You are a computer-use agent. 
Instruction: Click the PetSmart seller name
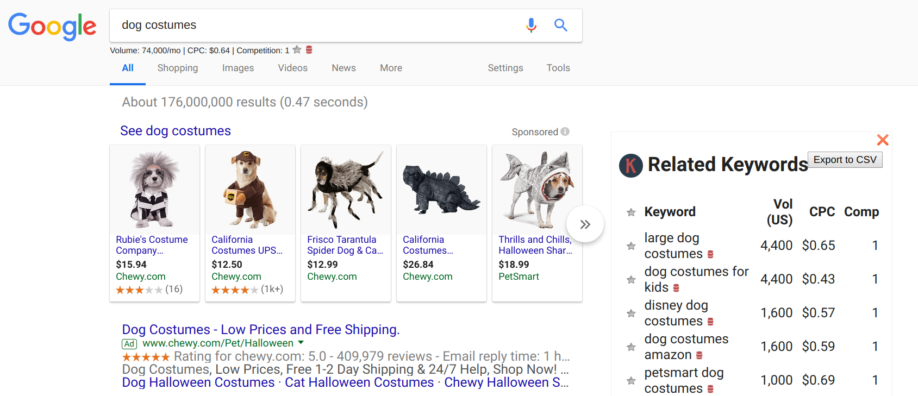pos(519,276)
